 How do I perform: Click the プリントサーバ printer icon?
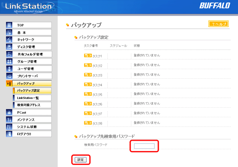click(9, 76)
